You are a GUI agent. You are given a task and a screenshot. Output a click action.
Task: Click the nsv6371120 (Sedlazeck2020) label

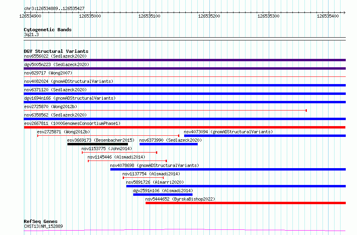point(55,90)
